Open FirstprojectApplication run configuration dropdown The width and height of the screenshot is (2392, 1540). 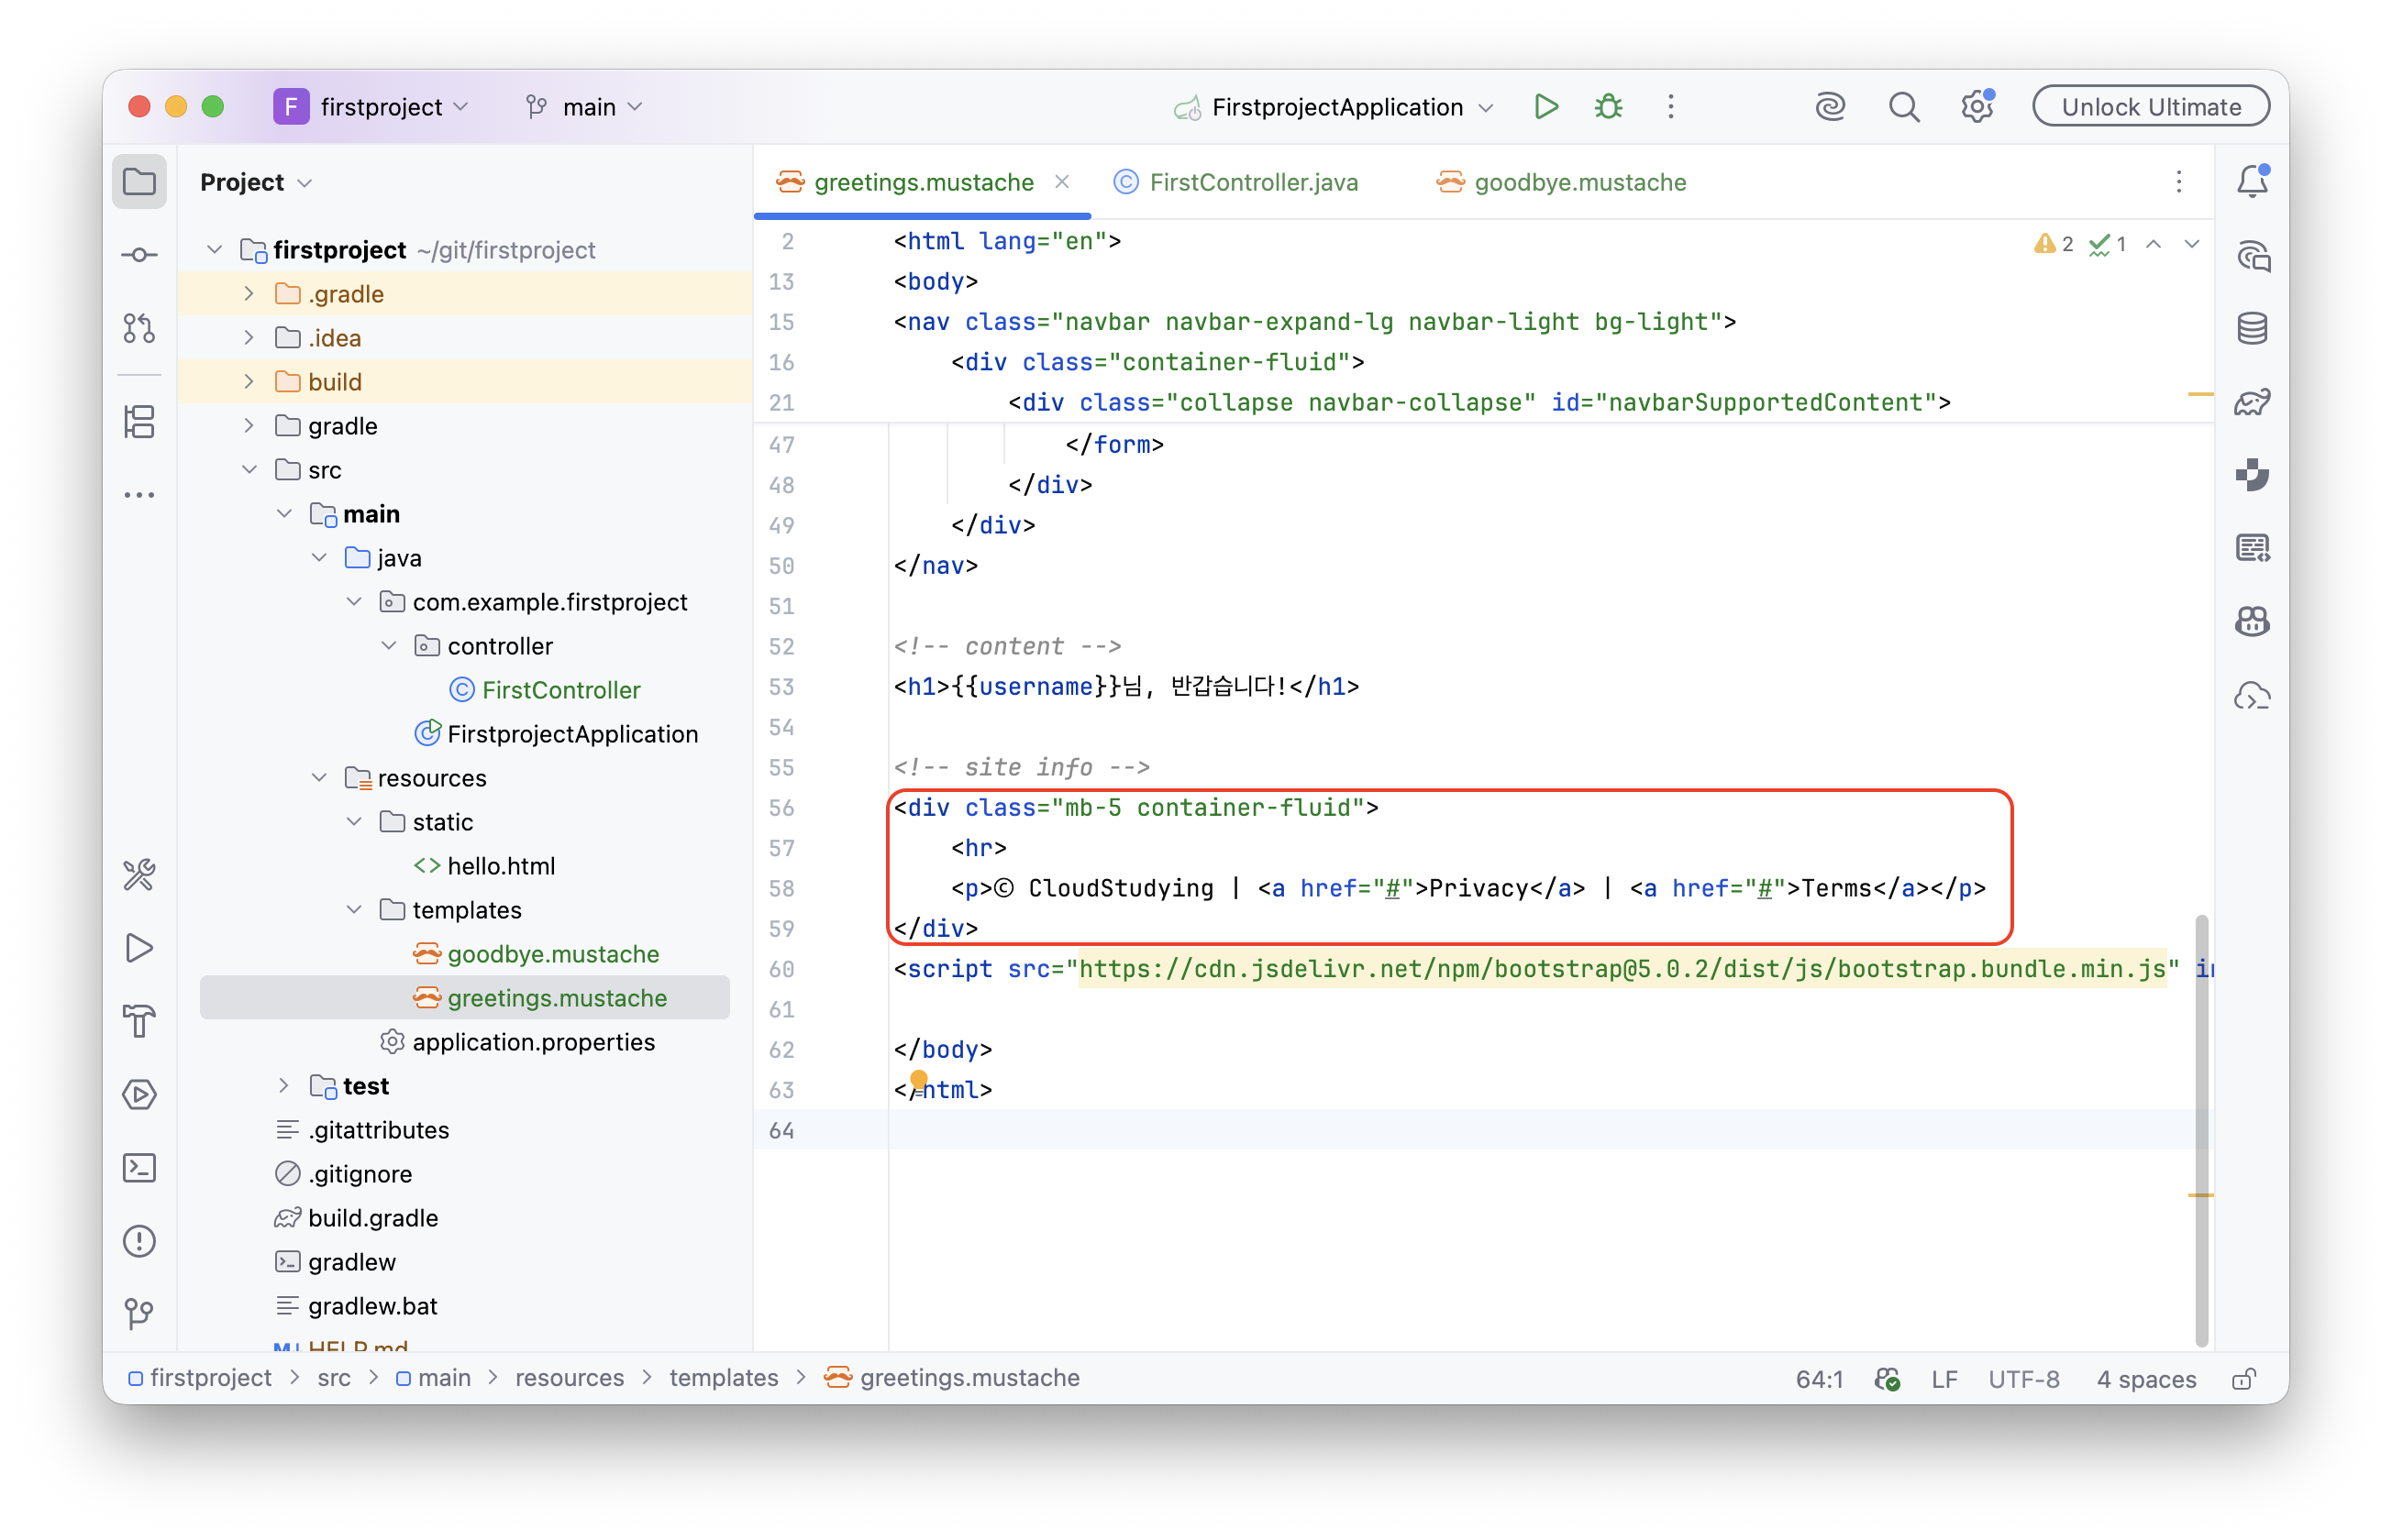point(1335,107)
